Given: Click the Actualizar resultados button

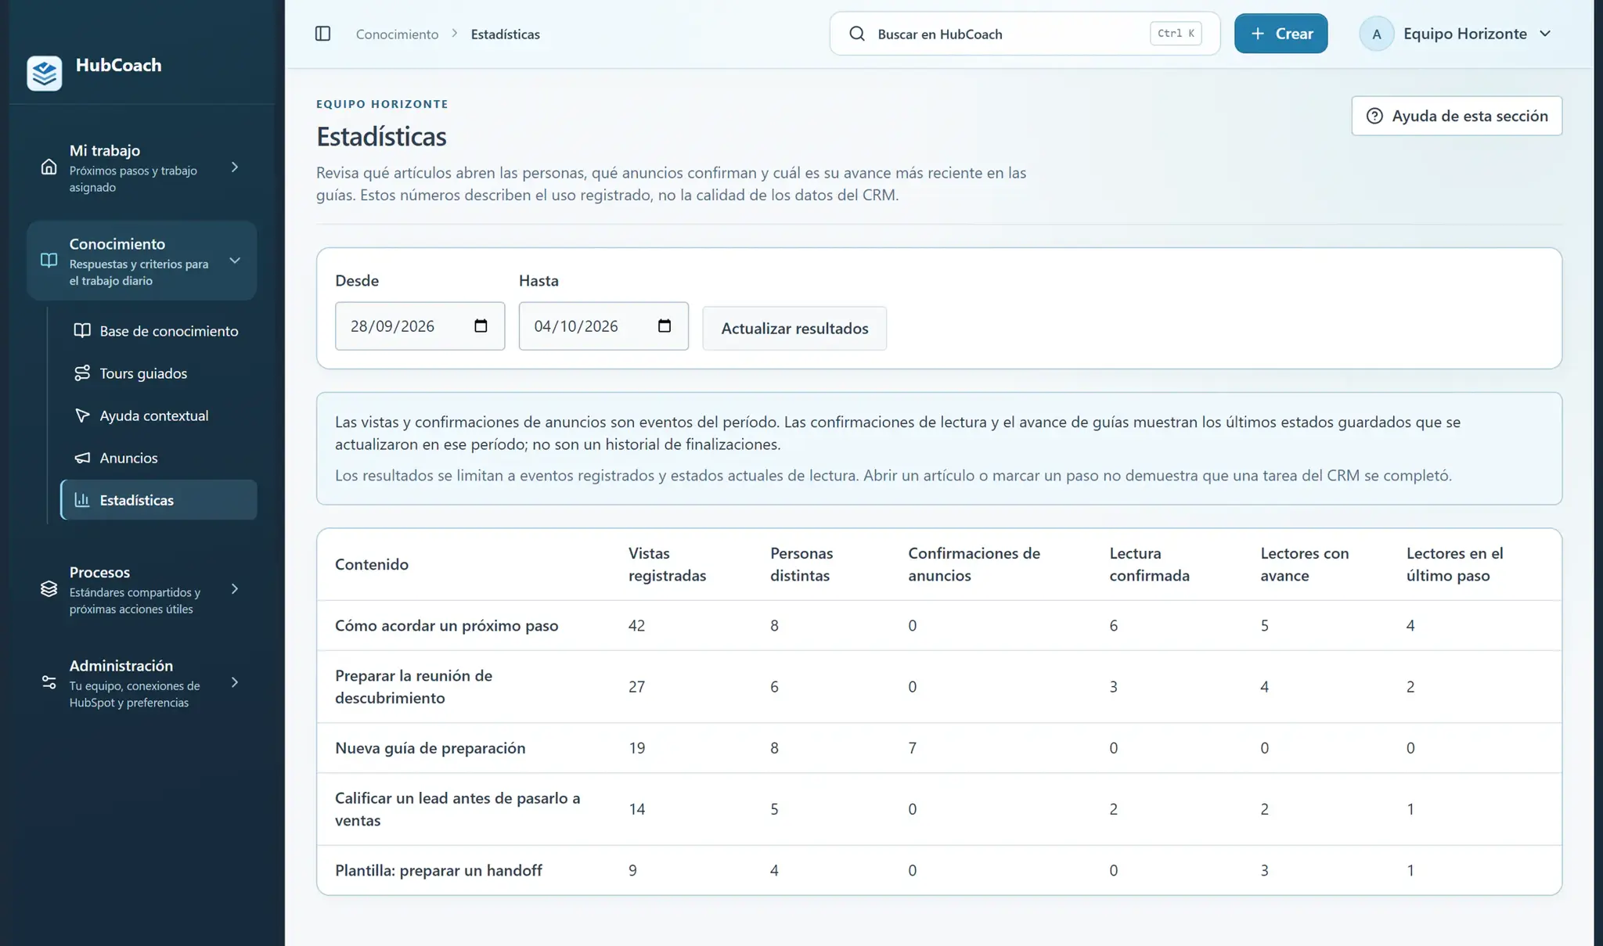Looking at the screenshot, I should click(x=794, y=329).
